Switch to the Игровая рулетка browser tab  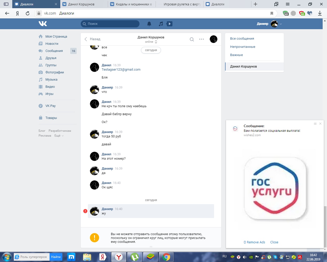(x=180, y=4)
